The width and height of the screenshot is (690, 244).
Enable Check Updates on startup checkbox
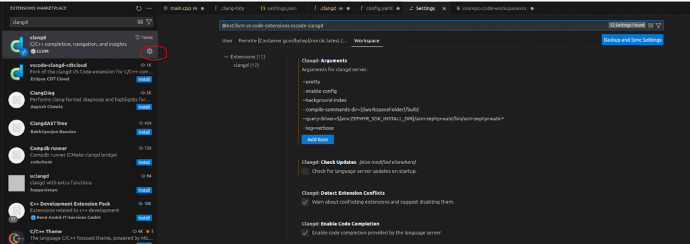305,171
